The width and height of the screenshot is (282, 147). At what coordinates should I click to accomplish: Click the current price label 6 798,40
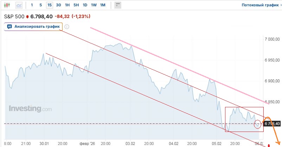[x=272, y=124]
